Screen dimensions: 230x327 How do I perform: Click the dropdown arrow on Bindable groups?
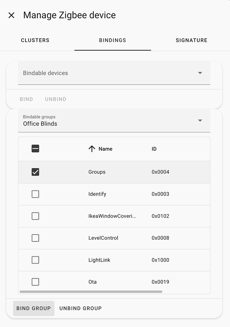pyautogui.click(x=200, y=120)
